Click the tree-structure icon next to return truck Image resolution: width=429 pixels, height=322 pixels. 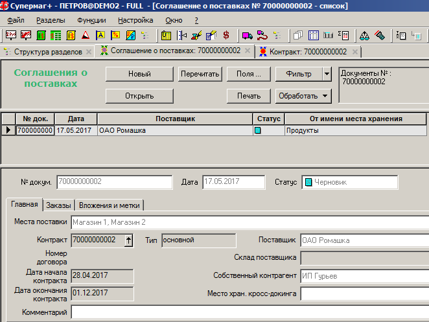tap(277, 36)
